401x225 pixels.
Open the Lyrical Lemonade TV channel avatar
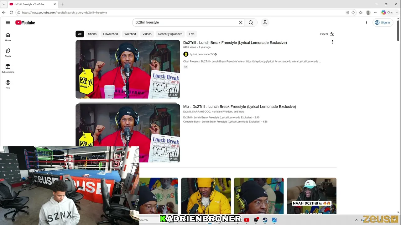186,54
